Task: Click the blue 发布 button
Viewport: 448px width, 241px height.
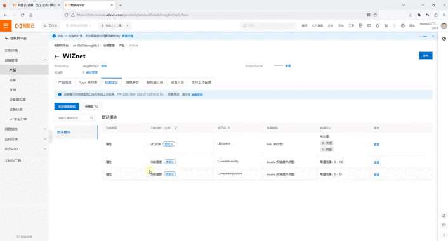Action: 425,55
